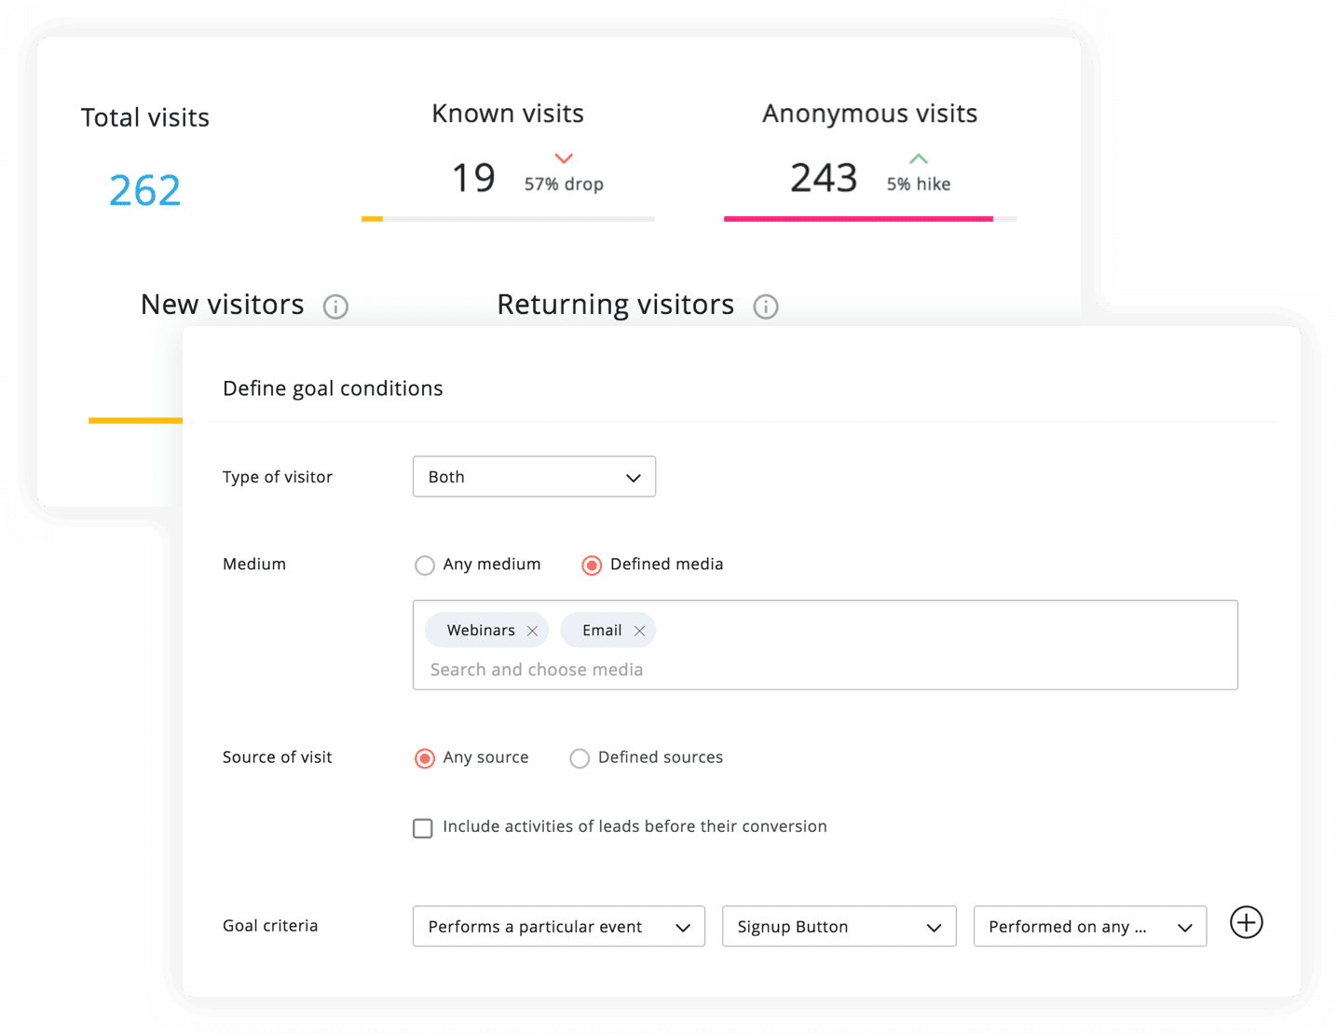Click the Anonymous visits pink progress bar
This screenshot has height=1034, width=1338.
pyautogui.click(x=858, y=219)
